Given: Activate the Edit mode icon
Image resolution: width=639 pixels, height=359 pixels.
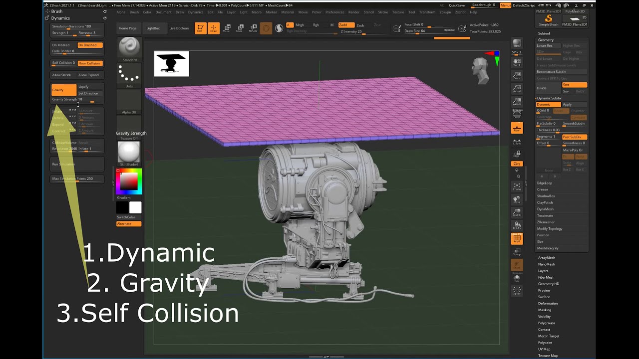Looking at the screenshot, I should (x=200, y=28).
